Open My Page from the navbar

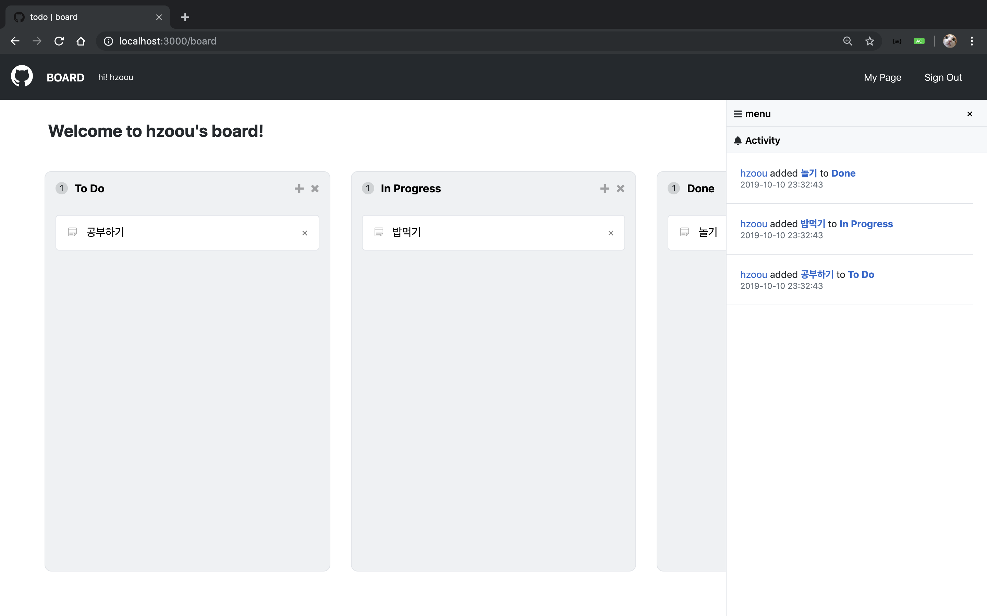pyautogui.click(x=882, y=77)
